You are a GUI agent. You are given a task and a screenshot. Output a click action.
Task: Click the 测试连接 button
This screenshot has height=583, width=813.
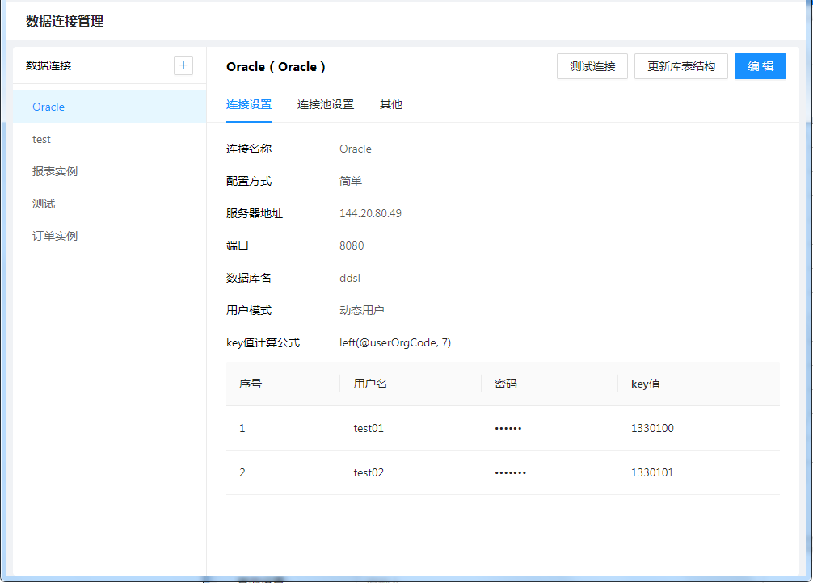(x=592, y=66)
